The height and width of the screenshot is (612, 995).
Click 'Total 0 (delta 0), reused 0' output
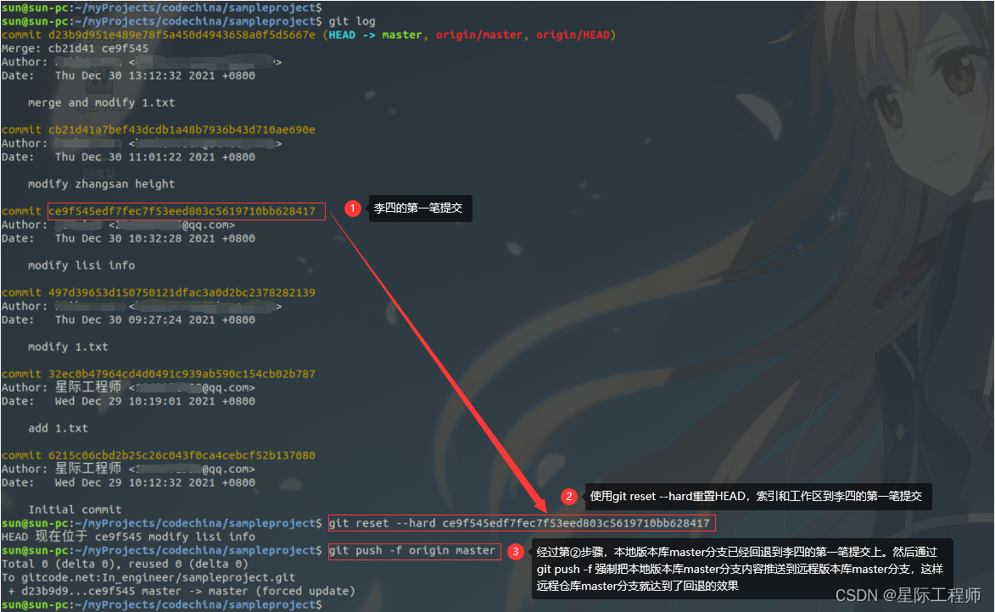click(x=125, y=564)
